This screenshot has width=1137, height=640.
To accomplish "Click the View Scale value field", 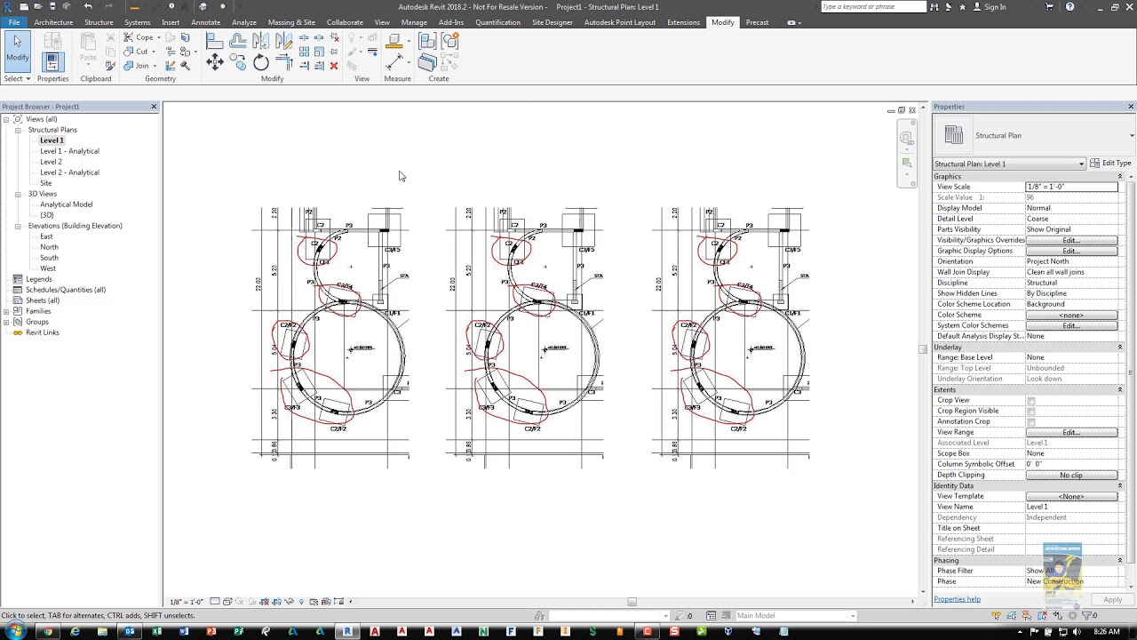I will [1071, 187].
